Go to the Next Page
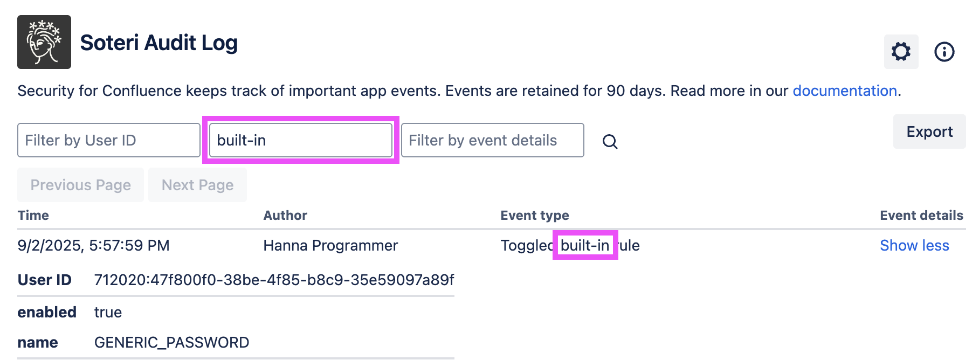 197,185
